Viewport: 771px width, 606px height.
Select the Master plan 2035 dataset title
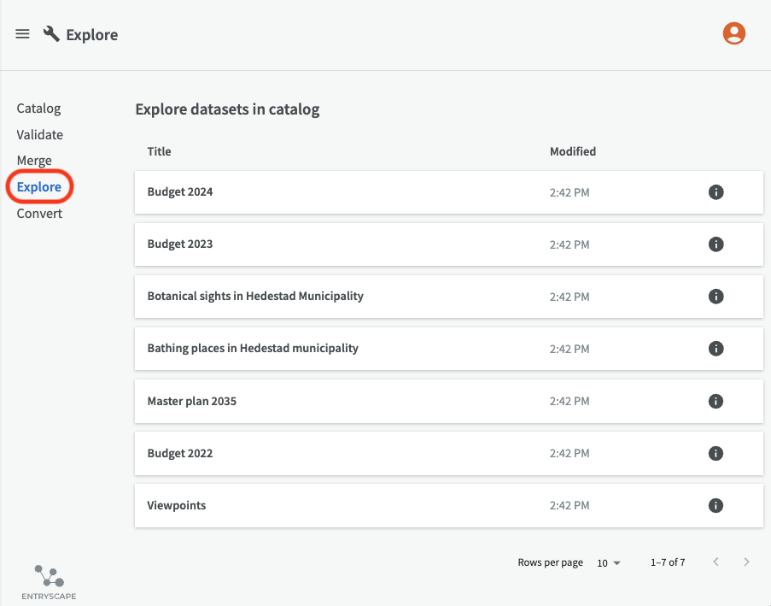(x=192, y=401)
